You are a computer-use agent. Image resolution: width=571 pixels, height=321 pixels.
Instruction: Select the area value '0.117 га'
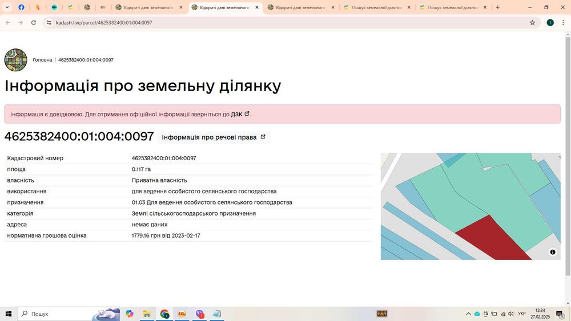point(141,169)
